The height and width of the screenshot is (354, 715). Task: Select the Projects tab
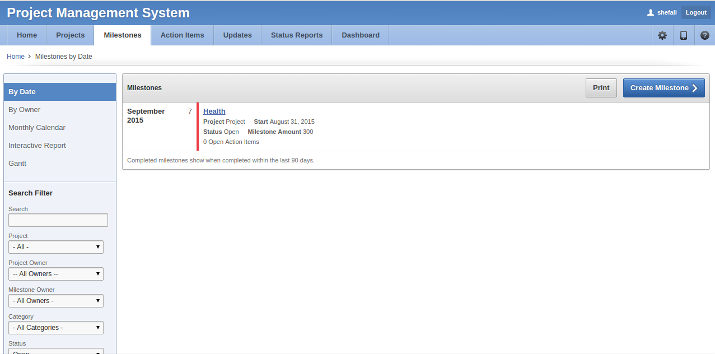coord(70,35)
